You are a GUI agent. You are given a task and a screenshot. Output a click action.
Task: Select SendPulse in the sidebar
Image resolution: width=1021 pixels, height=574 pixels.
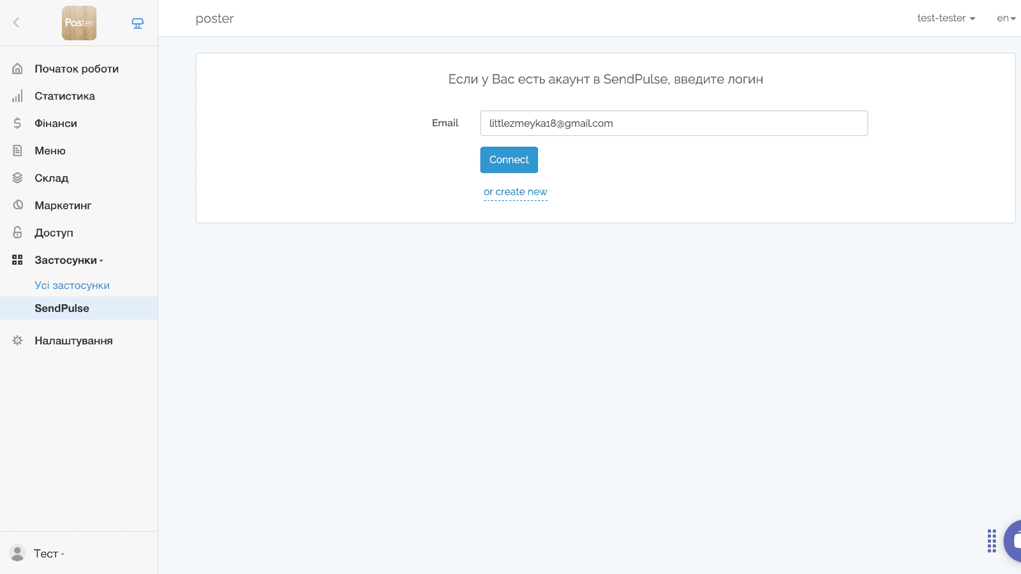pyautogui.click(x=62, y=309)
